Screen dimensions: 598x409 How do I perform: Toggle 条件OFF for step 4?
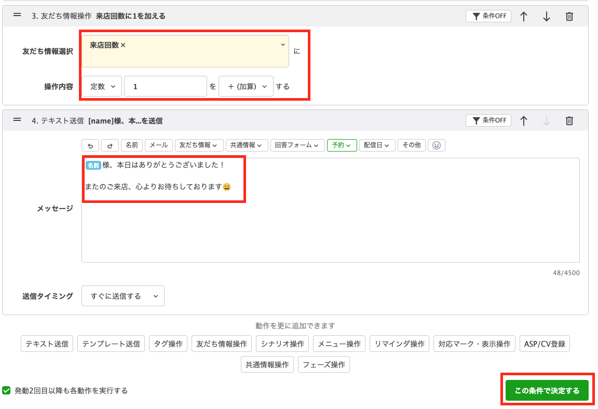pyautogui.click(x=488, y=120)
